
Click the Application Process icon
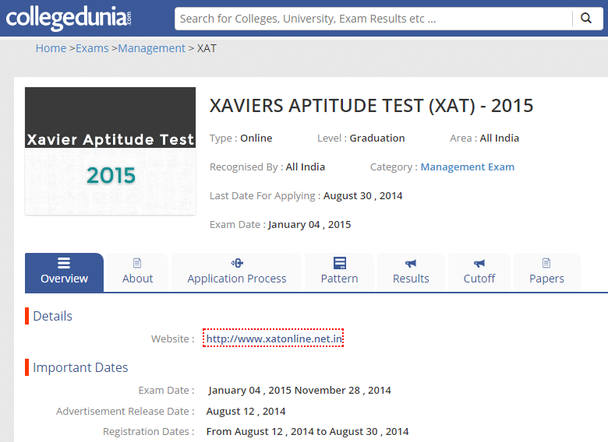click(237, 263)
